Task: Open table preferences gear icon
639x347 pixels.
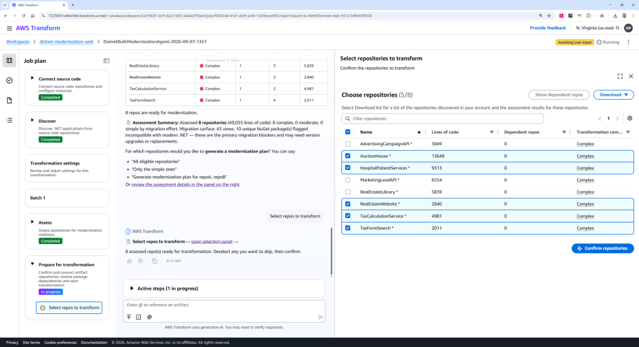Action: [x=630, y=118]
